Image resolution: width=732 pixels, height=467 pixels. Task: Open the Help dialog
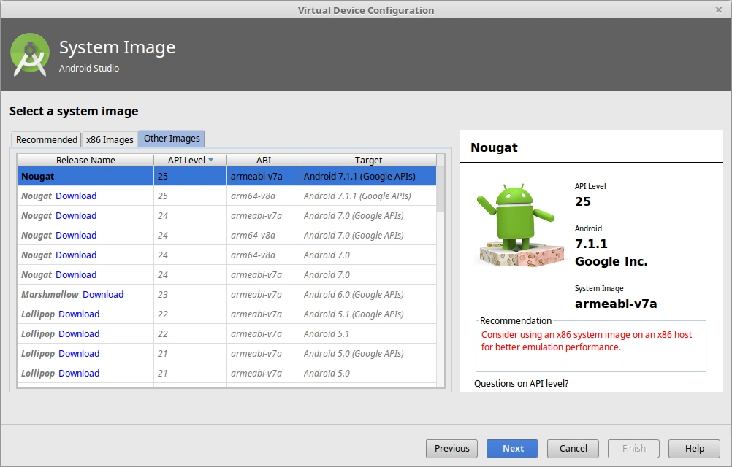[x=694, y=448]
